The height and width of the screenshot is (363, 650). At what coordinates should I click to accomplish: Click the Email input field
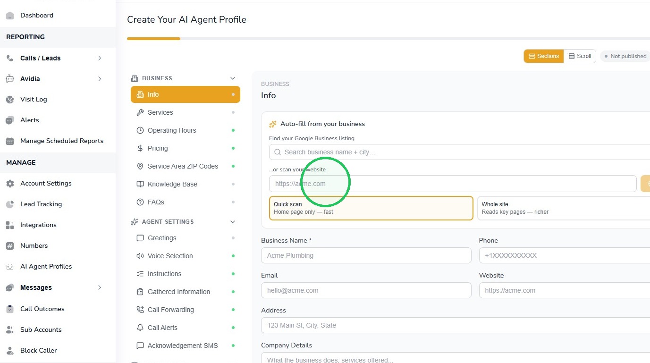[x=366, y=290]
